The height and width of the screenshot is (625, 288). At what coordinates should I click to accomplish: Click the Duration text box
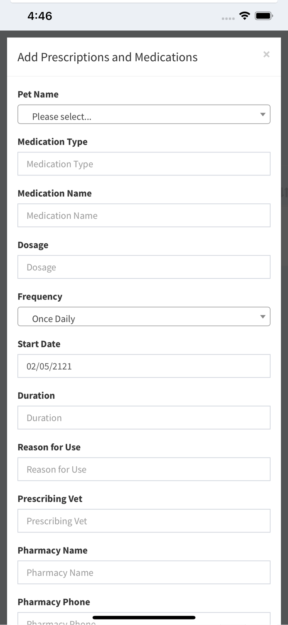[144, 418]
